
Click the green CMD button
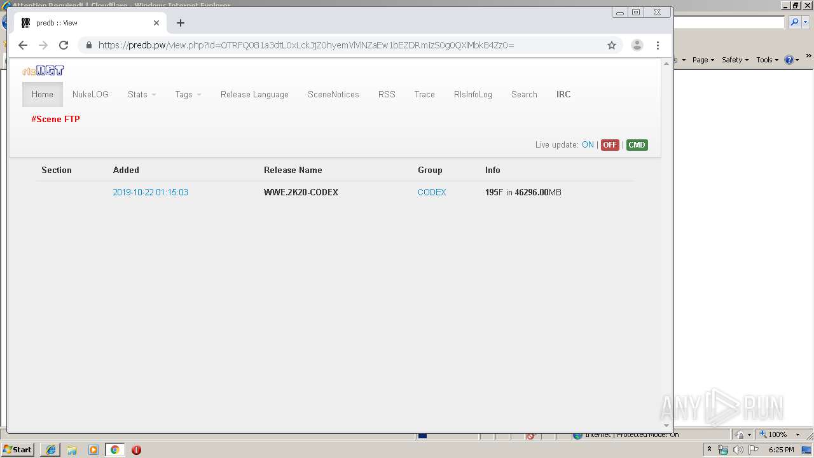tap(637, 145)
